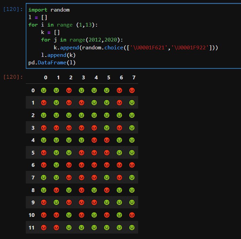Click row index label 6
This screenshot has height=239, width=241.
33,165
